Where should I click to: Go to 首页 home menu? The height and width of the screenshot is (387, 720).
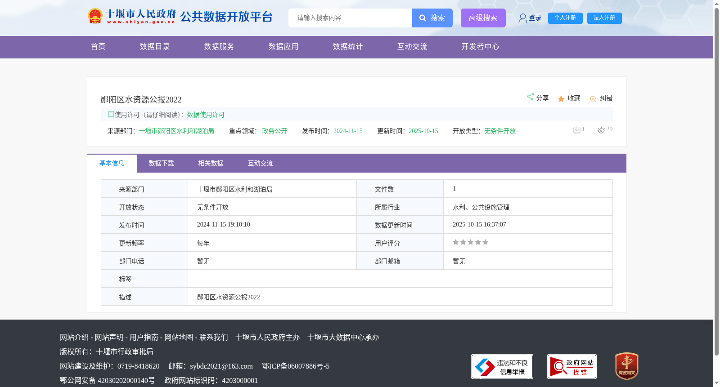tap(98, 47)
